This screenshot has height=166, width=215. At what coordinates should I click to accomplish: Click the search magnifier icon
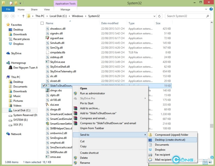pos(208,16)
